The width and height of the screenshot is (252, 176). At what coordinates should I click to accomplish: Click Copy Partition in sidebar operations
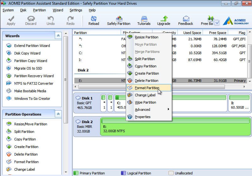click(x=25, y=139)
